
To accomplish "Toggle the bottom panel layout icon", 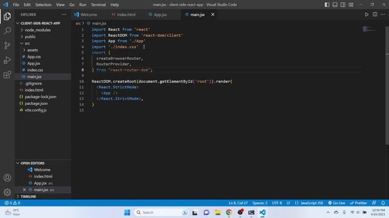I will pos(335,5).
